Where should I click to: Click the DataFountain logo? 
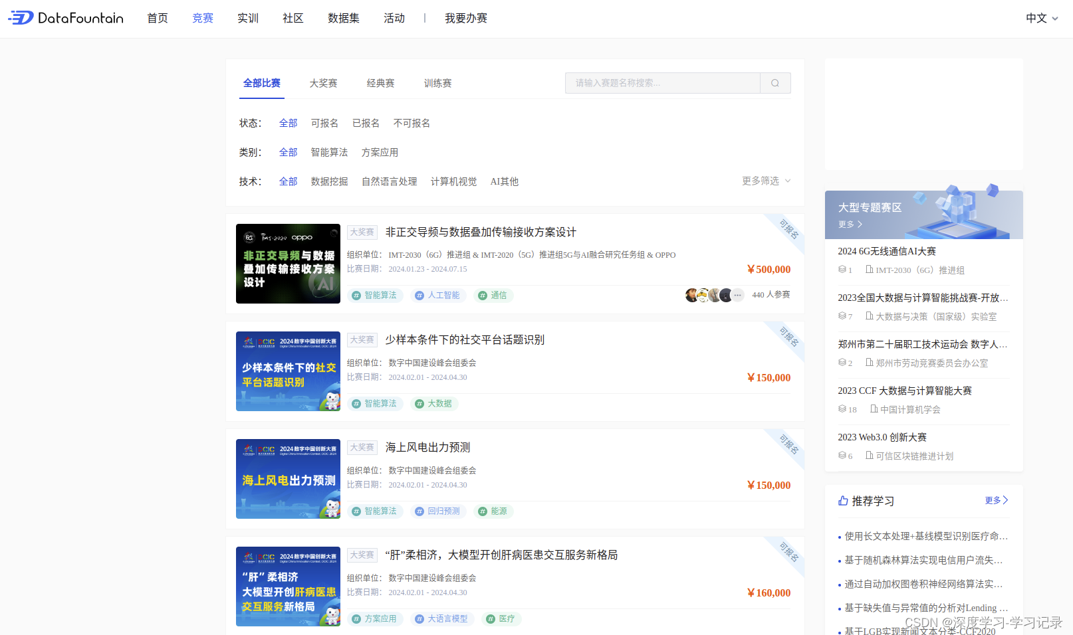66,18
